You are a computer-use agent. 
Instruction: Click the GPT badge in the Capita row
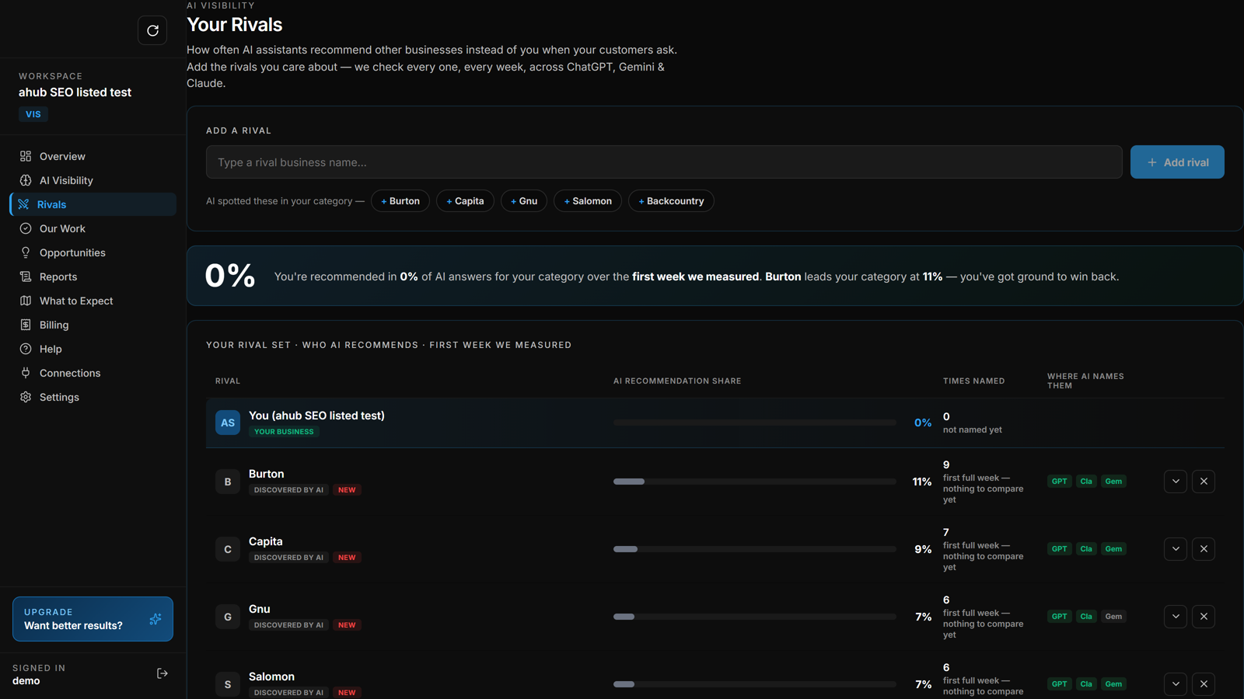(1059, 549)
